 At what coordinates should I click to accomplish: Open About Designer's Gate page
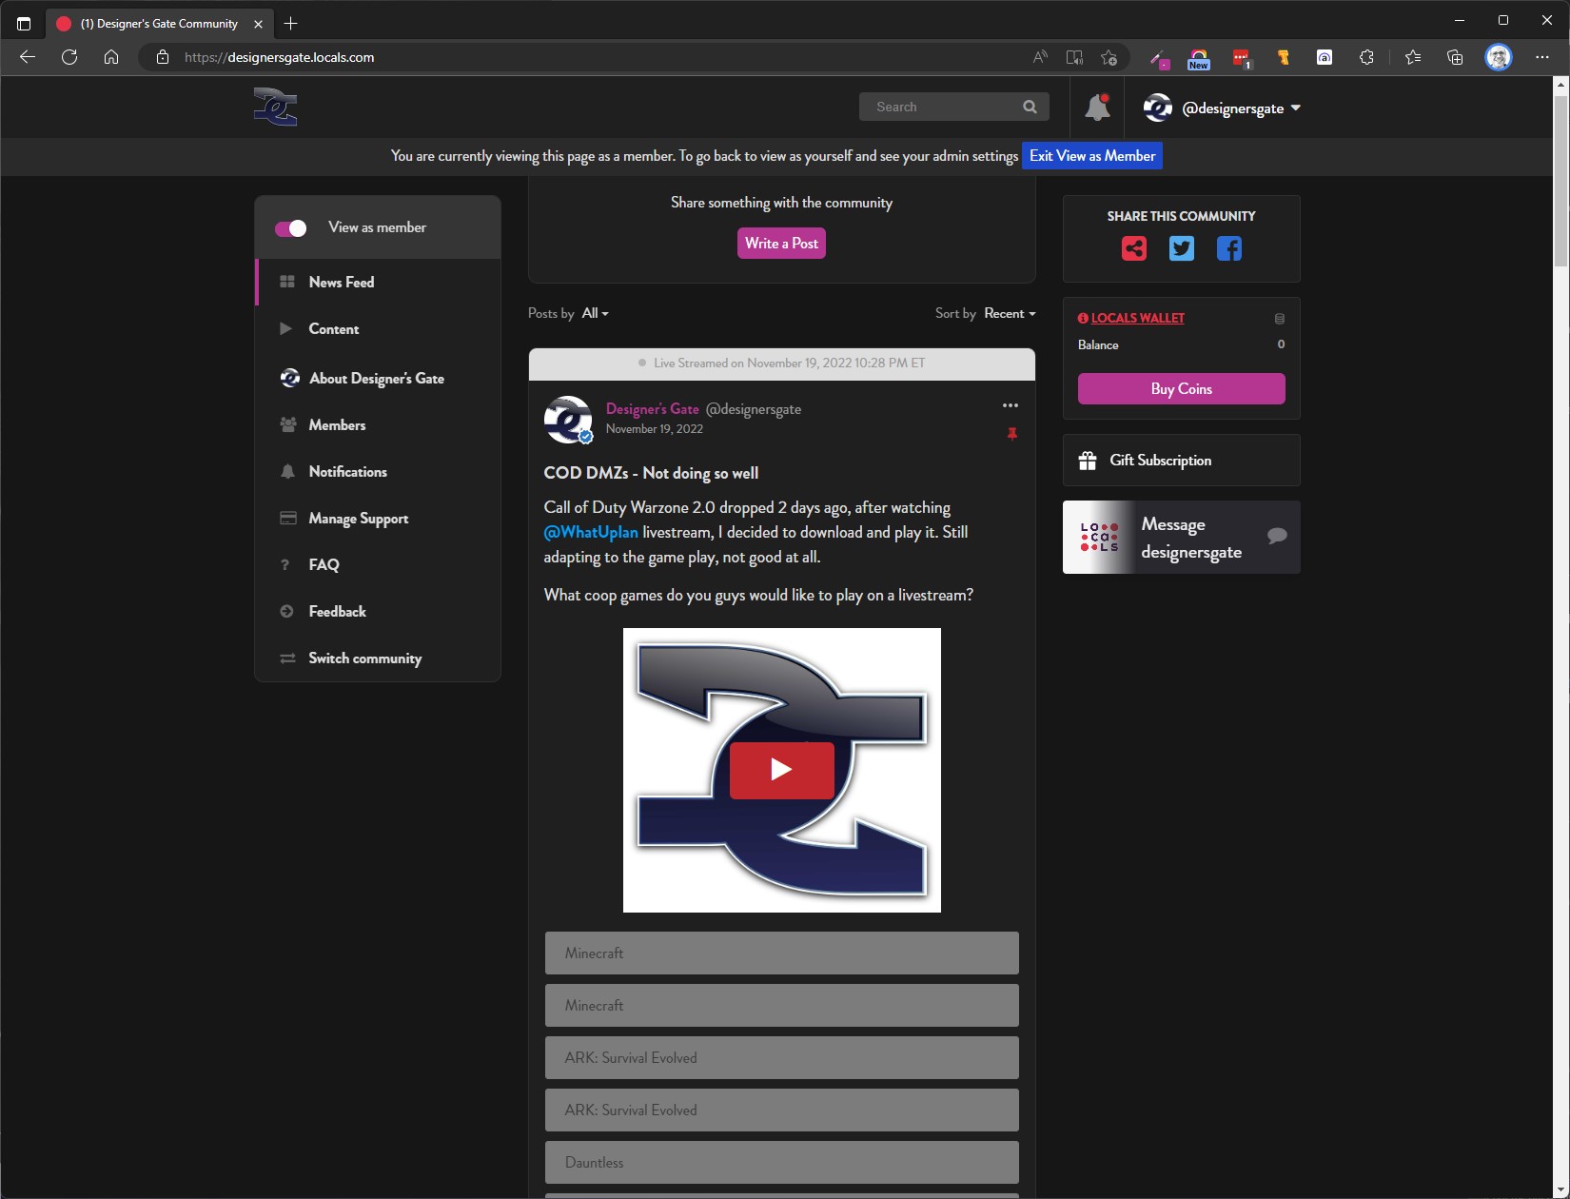(378, 379)
